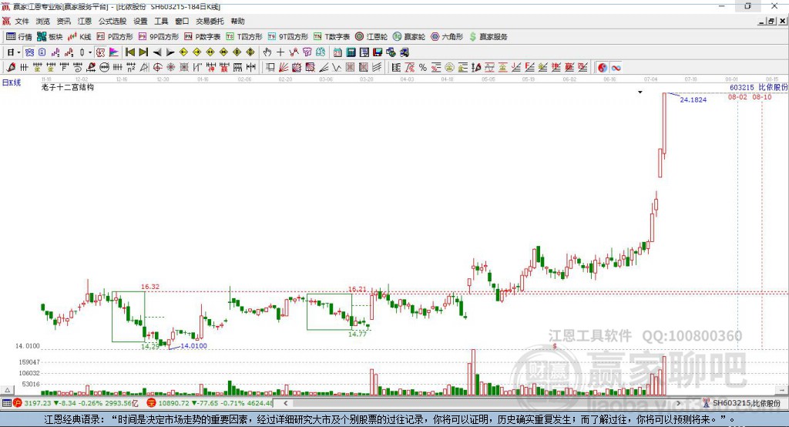This screenshot has height=427, width=789.
Task: Click the yin-yang icon
Action: 603,68
